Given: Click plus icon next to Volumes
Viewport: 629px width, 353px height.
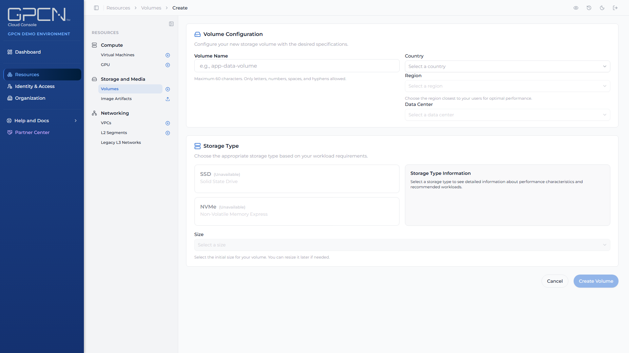Looking at the screenshot, I should tap(168, 89).
